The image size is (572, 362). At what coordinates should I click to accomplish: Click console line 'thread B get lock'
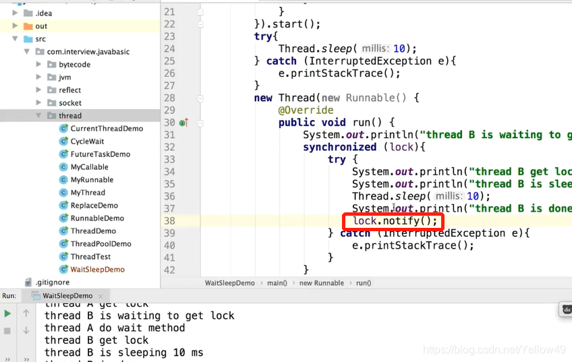click(x=96, y=340)
